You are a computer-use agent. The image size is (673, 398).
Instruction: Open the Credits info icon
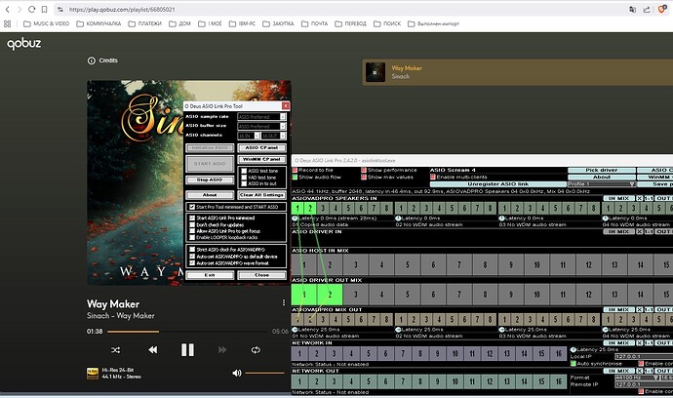[92, 60]
